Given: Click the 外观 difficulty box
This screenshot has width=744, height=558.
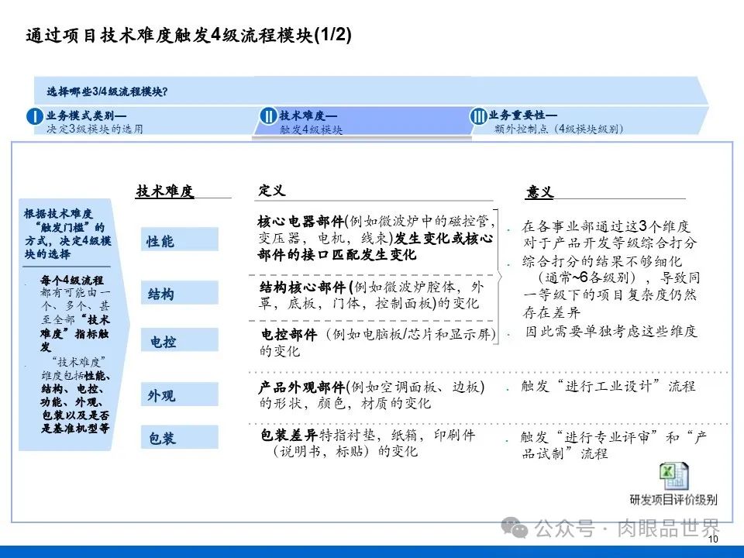Looking at the screenshot, I should click(x=180, y=394).
